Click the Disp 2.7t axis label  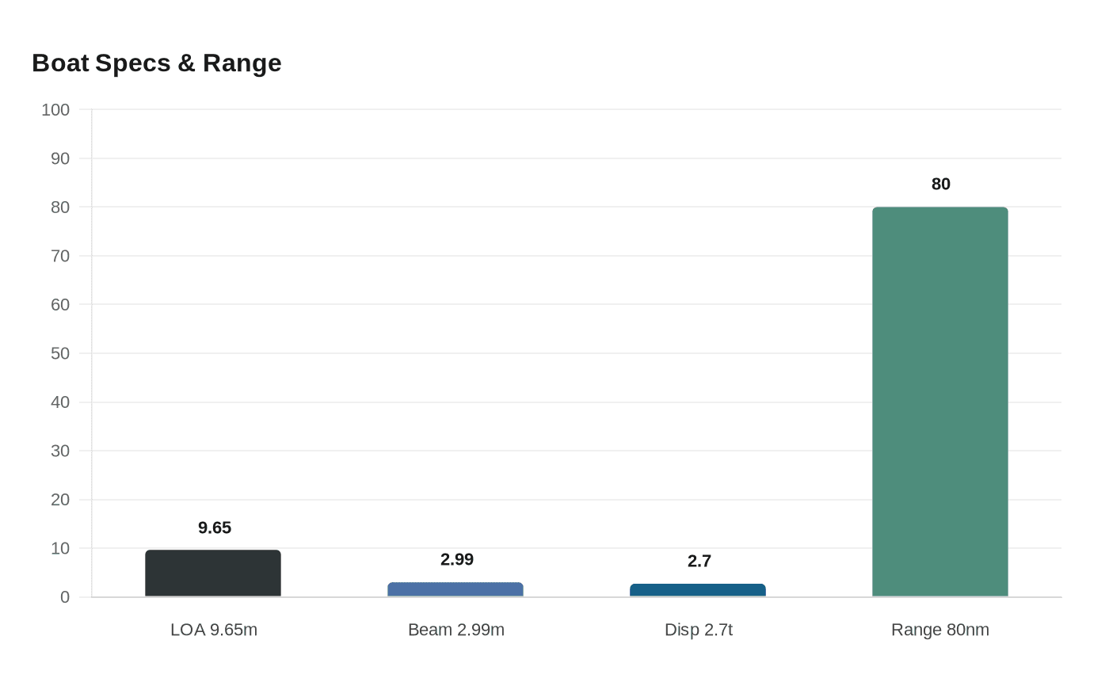coord(698,630)
